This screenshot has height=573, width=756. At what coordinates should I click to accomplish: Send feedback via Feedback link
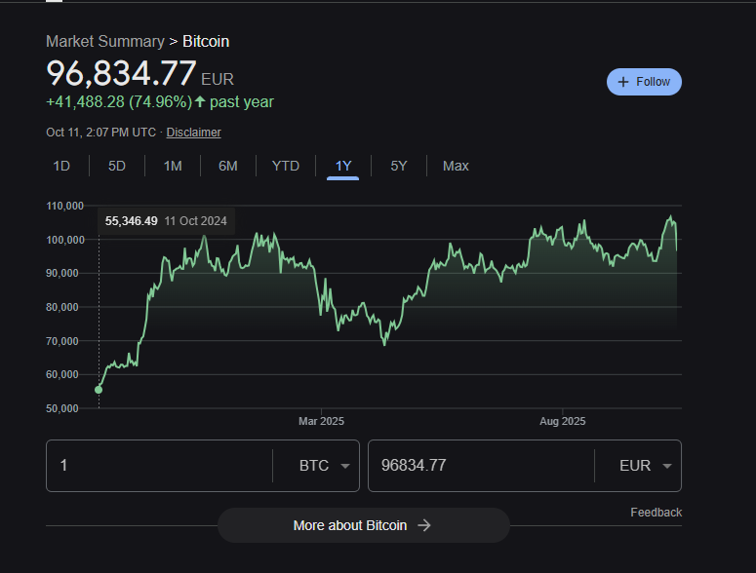pos(656,513)
